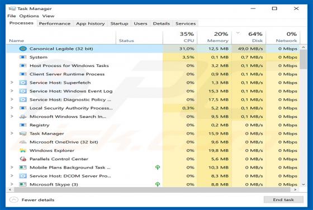Expand the Microsoft Skype (3) group
The width and height of the screenshot is (313, 210).
click(x=12, y=184)
